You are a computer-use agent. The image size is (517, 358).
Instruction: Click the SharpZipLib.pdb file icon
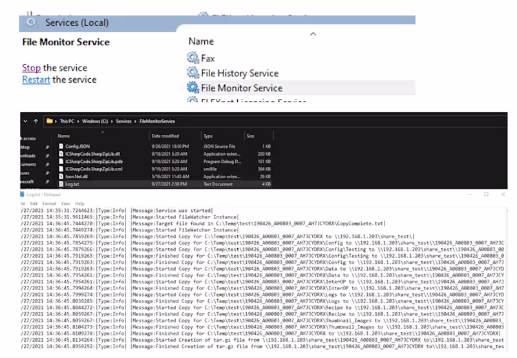[61, 161]
